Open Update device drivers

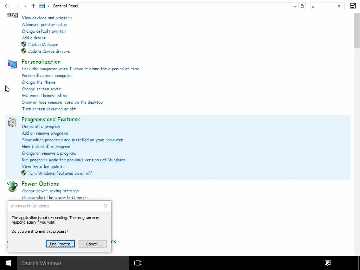49,51
